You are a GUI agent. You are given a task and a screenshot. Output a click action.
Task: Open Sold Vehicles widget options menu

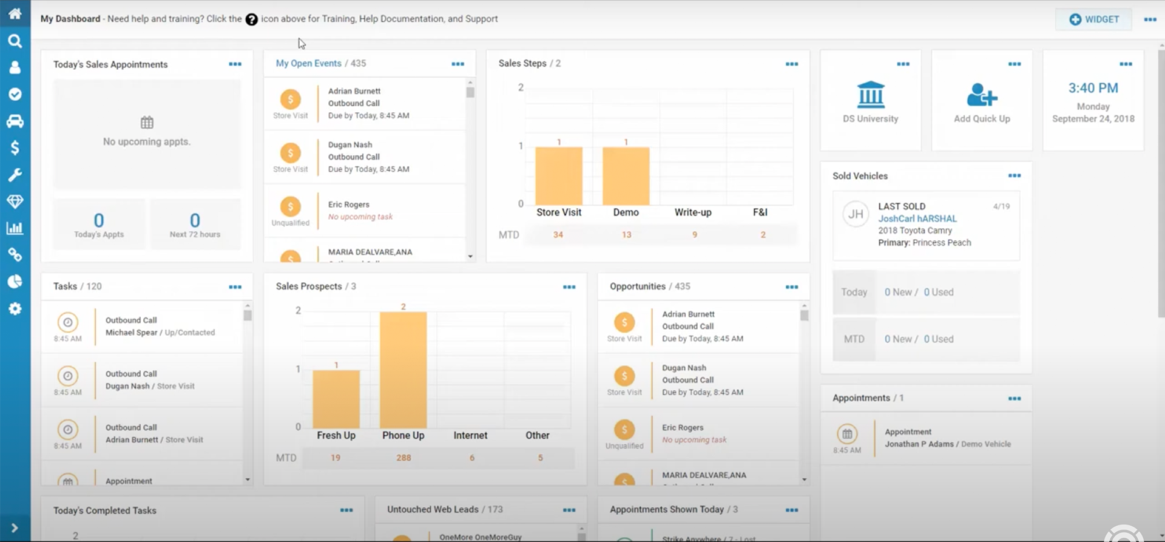click(x=1014, y=176)
